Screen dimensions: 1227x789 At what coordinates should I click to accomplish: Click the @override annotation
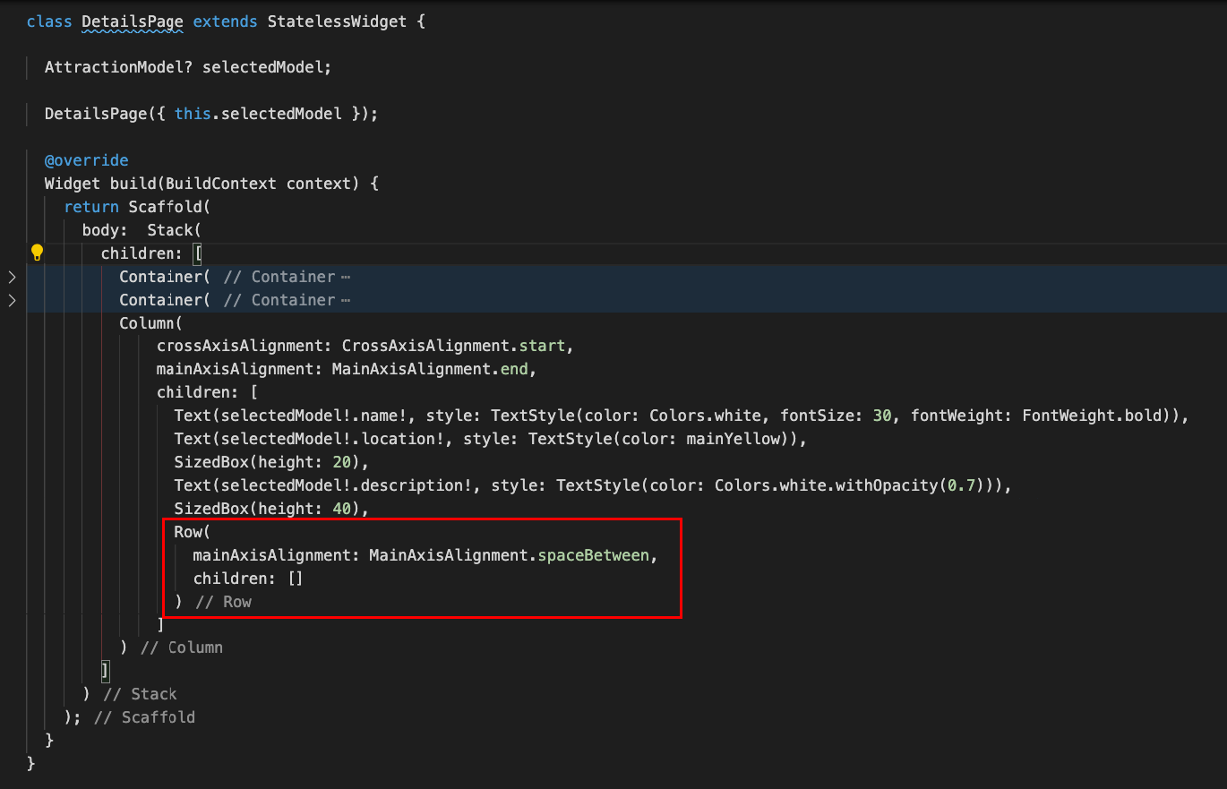coord(87,160)
